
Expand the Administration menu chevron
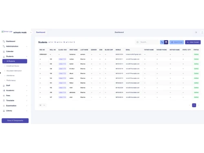[27, 47]
